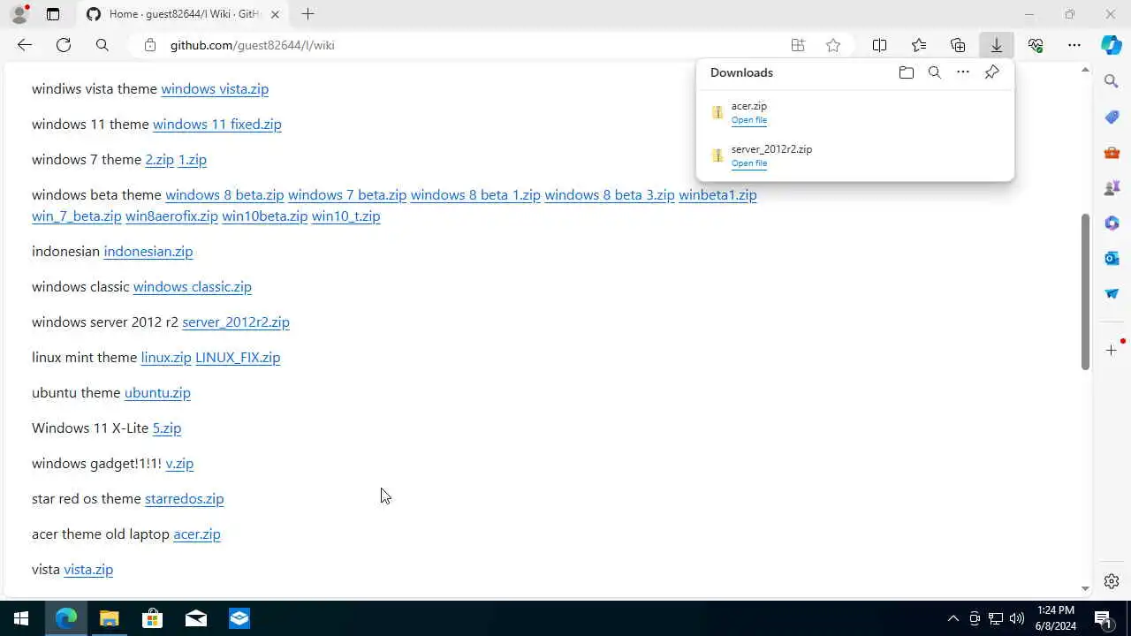Click the linux.zip link
The width and height of the screenshot is (1131, 636).
166,357
